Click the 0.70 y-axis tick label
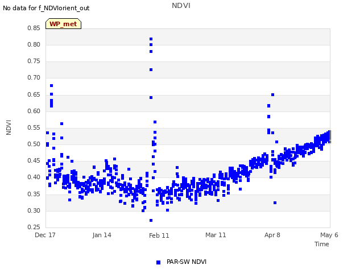Screen dimensions: 364x273 point(34,77)
